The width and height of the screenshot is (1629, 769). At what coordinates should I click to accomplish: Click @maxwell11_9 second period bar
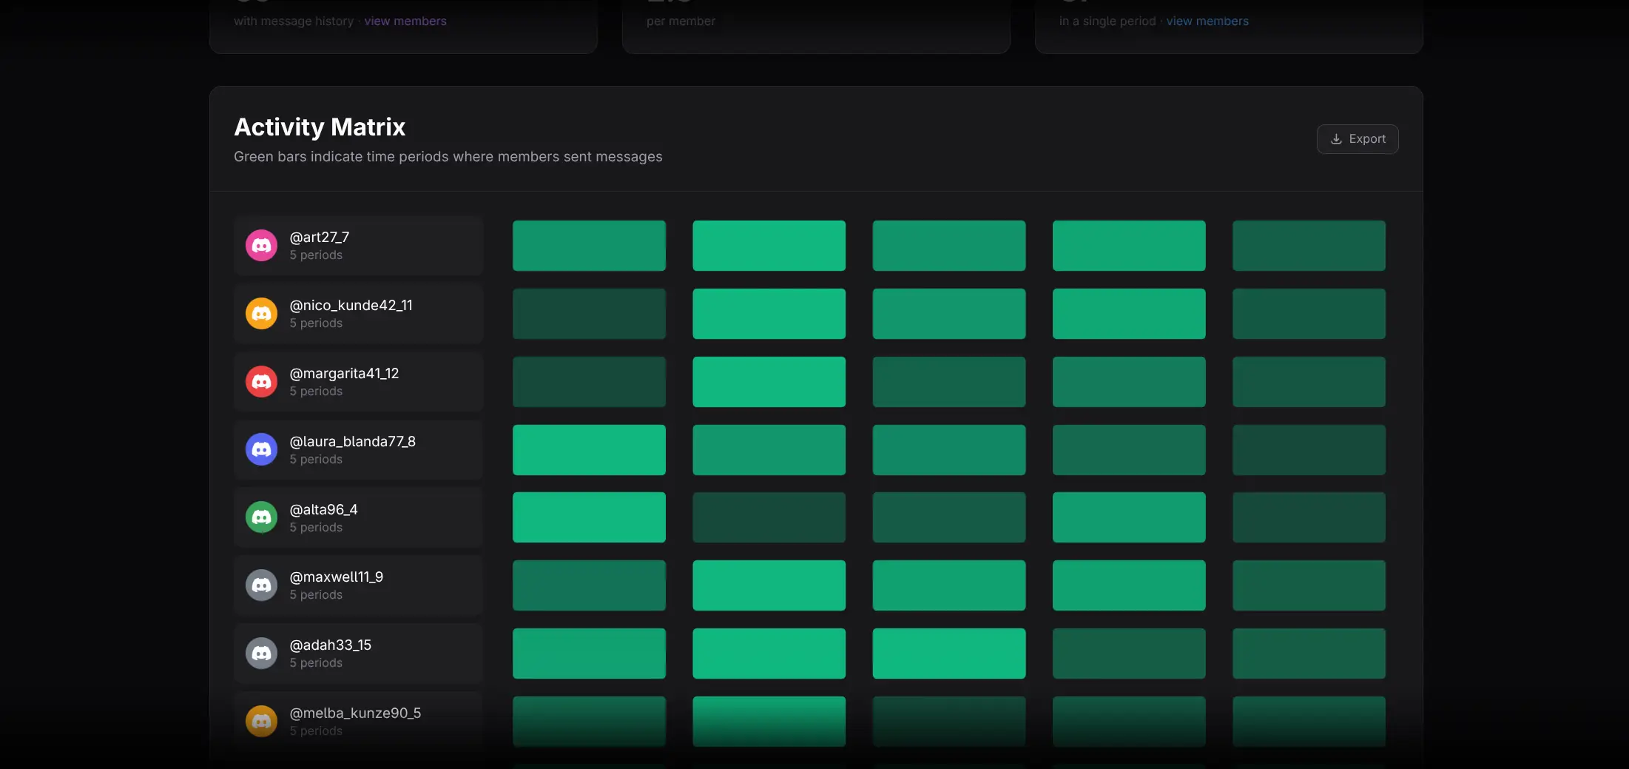tap(769, 585)
